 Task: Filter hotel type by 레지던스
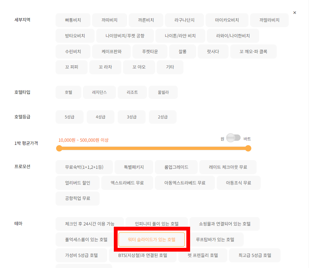(x=99, y=92)
